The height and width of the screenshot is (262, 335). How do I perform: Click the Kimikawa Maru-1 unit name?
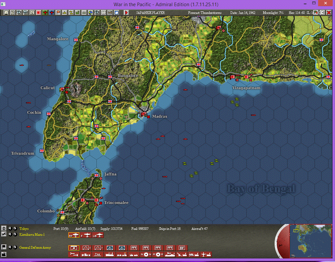(x=32, y=234)
